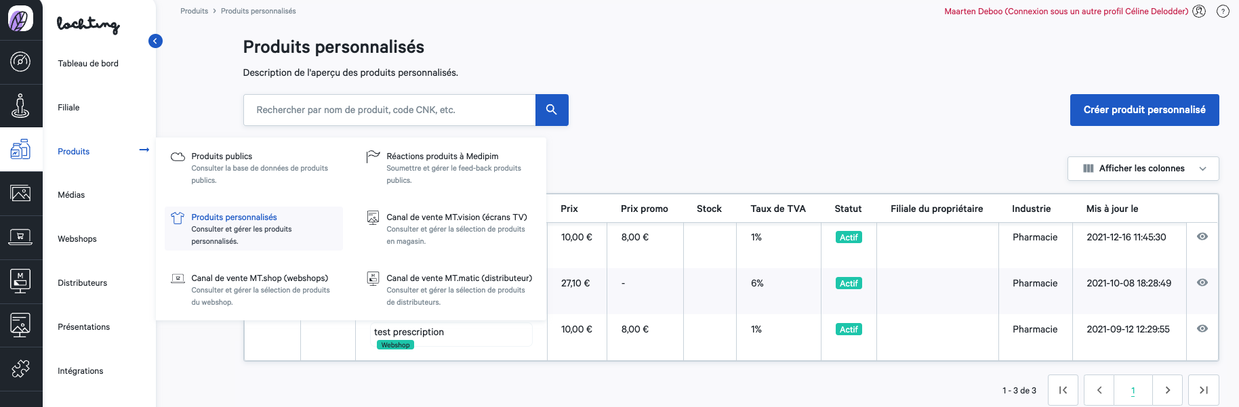Jump to the last page of results

pyautogui.click(x=1203, y=390)
